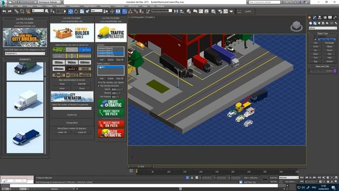Click the time slider handle on the timeline

[141, 167]
